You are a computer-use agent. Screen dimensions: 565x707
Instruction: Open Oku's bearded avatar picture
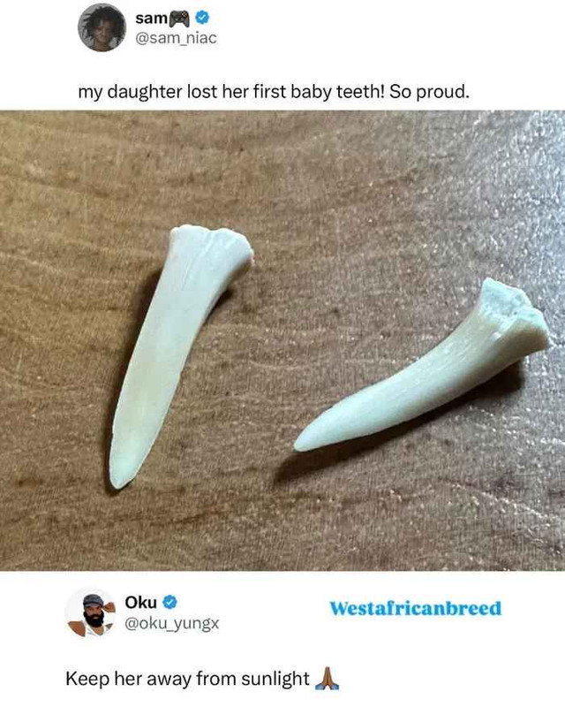coord(92,613)
